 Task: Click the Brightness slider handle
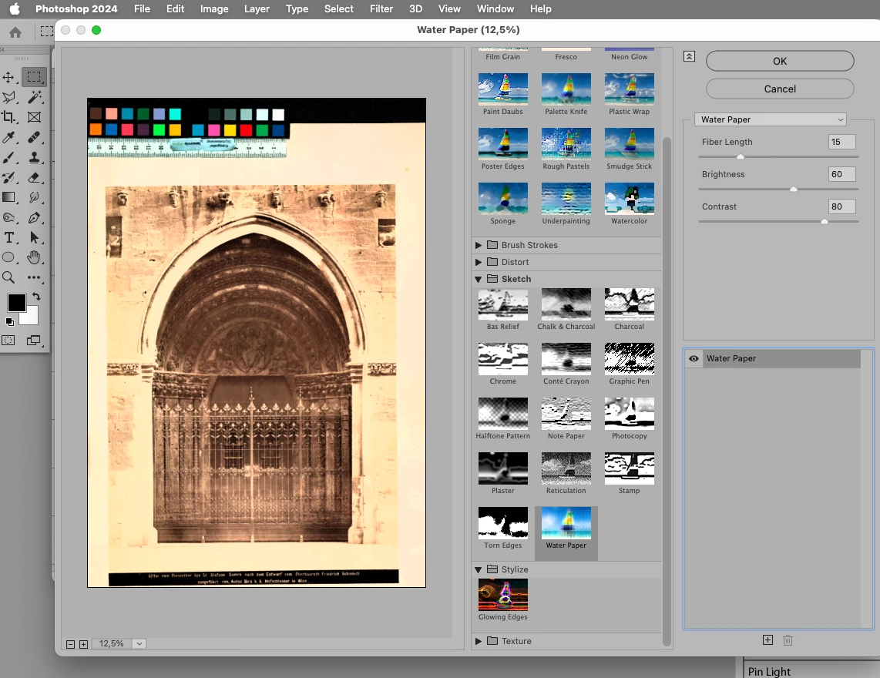794,189
